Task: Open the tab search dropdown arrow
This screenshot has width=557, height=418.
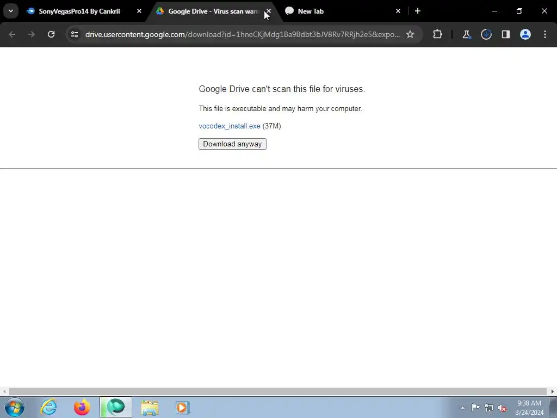Action: click(11, 11)
